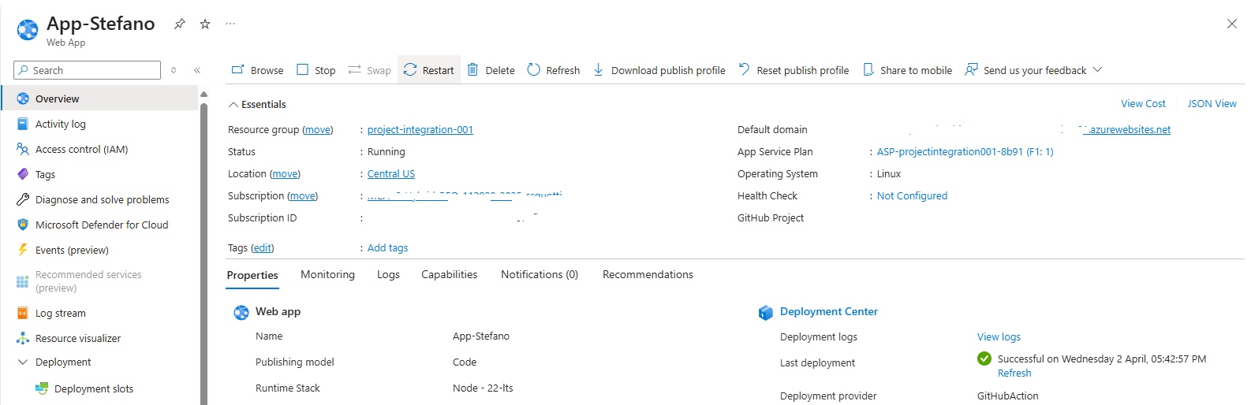Click the Swap toolbar button
The height and width of the screenshot is (405, 1251).
point(369,70)
